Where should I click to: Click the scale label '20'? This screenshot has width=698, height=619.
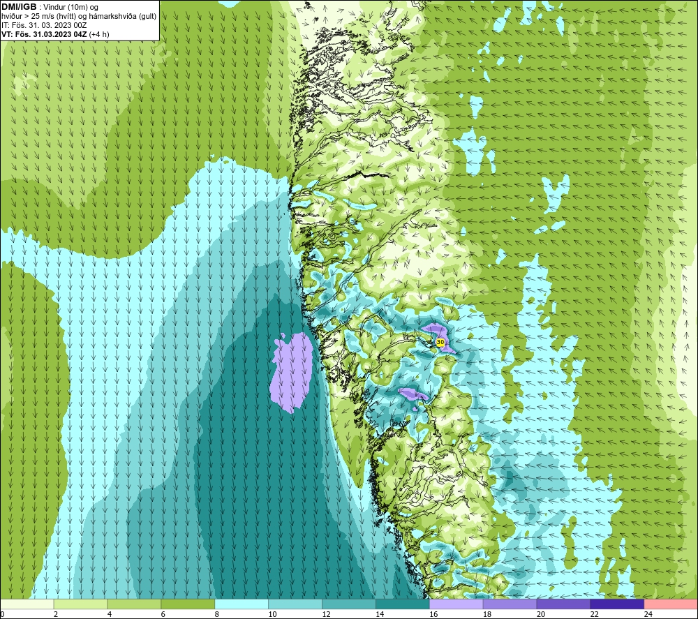point(541,614)
